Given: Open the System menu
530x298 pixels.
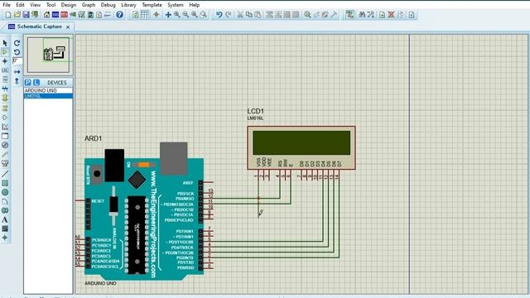Looking at the screenshot, I should tap(176, 5).
